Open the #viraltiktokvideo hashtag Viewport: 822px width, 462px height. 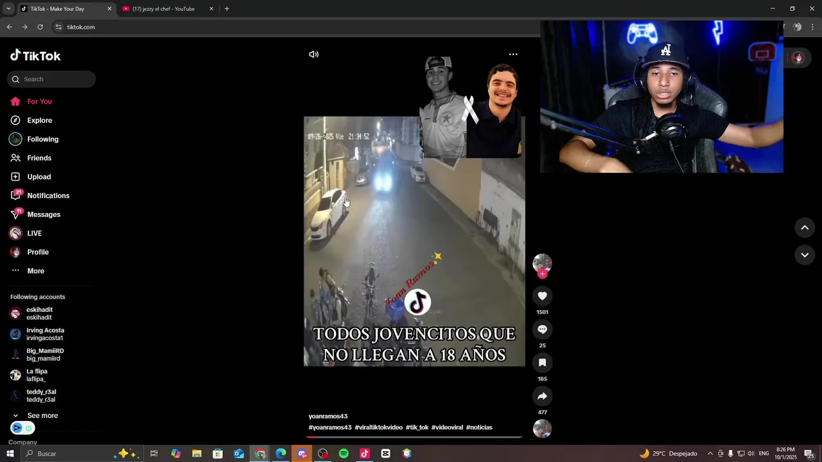click(379, 427)
